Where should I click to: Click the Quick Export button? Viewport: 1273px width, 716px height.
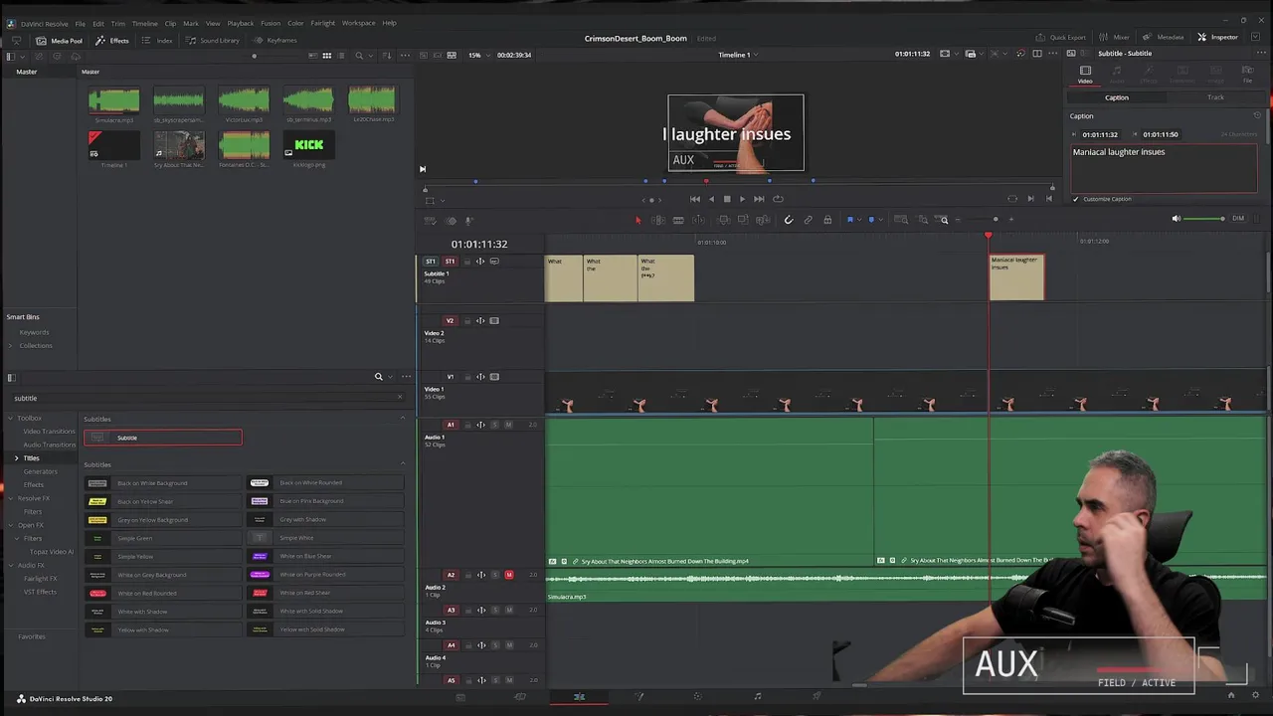[x=1061, y=37]
